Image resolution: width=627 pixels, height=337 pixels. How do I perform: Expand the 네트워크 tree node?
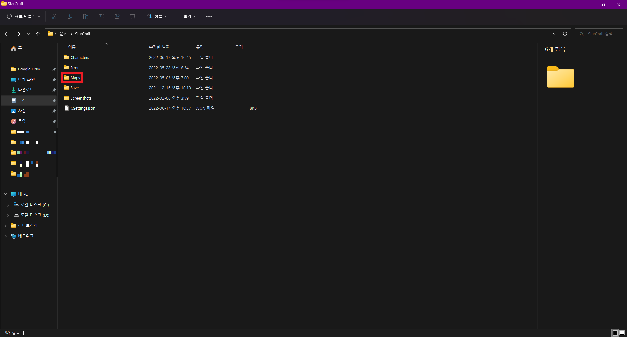pos(6,236)
